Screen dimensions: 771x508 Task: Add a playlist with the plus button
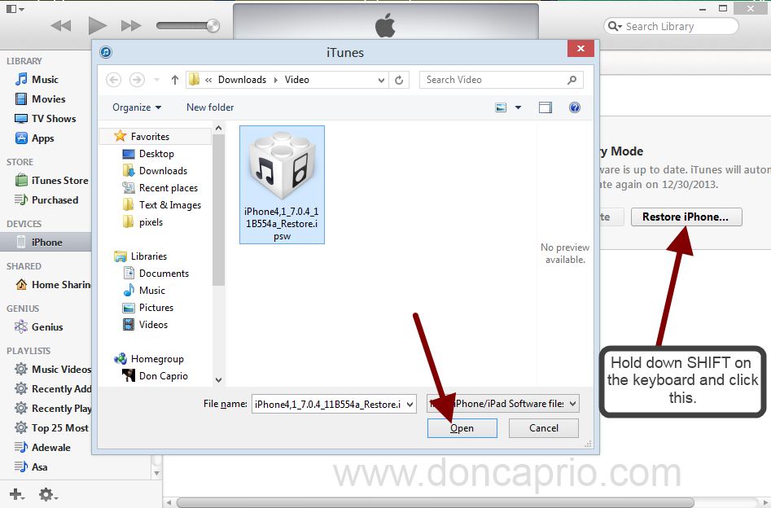17,494
